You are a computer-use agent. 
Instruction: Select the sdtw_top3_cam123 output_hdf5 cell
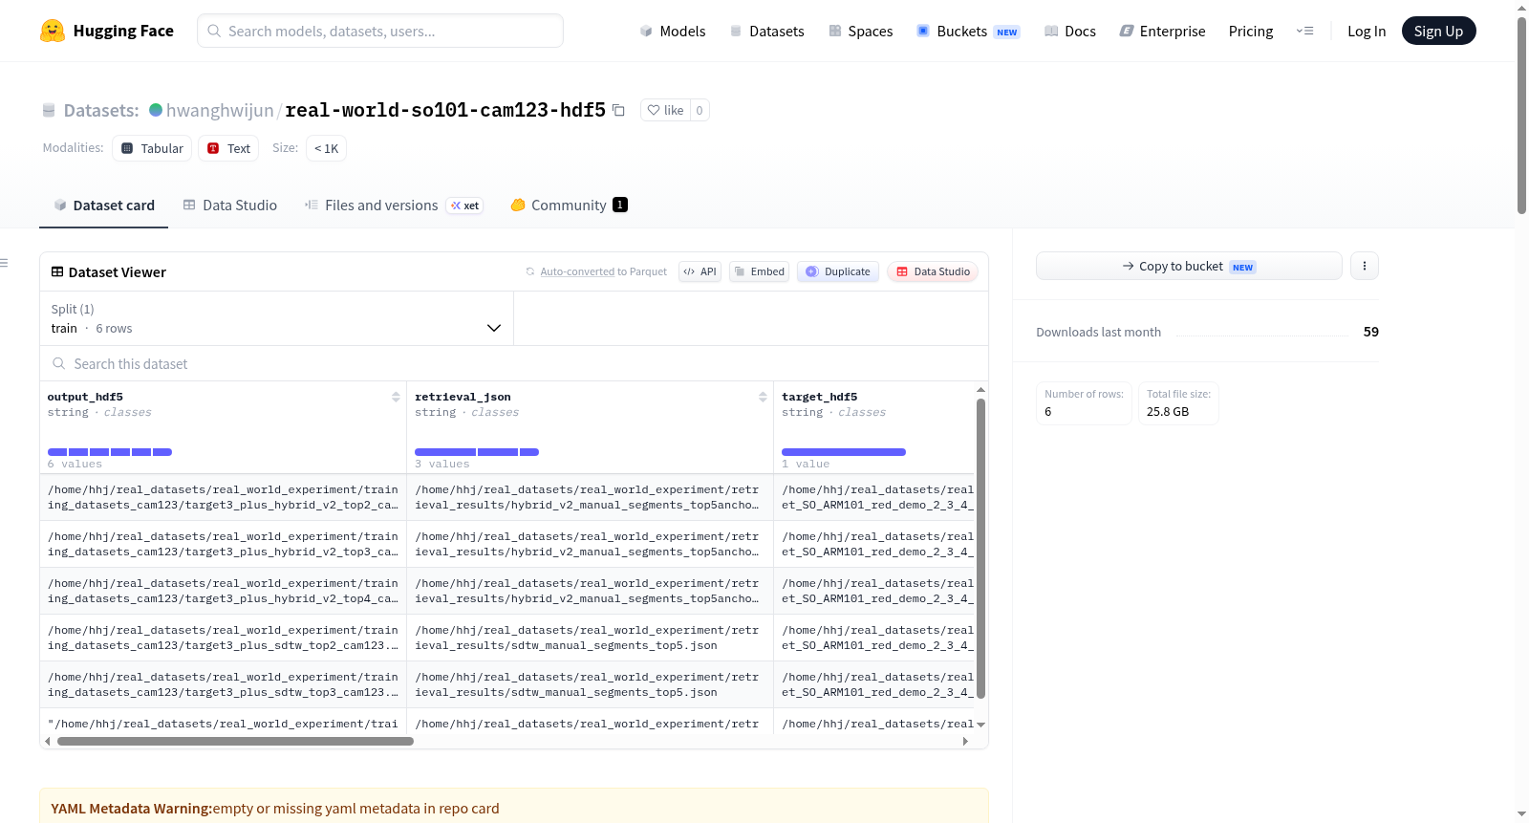click(224, 684)
